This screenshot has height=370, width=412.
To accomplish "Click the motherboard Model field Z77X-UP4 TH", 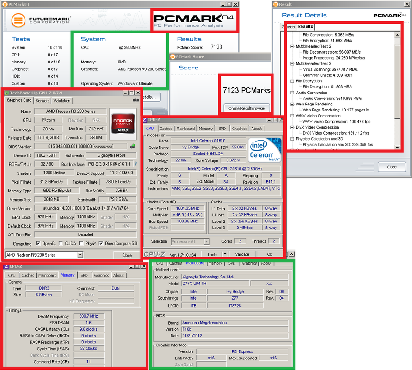I will pos(215,283).
